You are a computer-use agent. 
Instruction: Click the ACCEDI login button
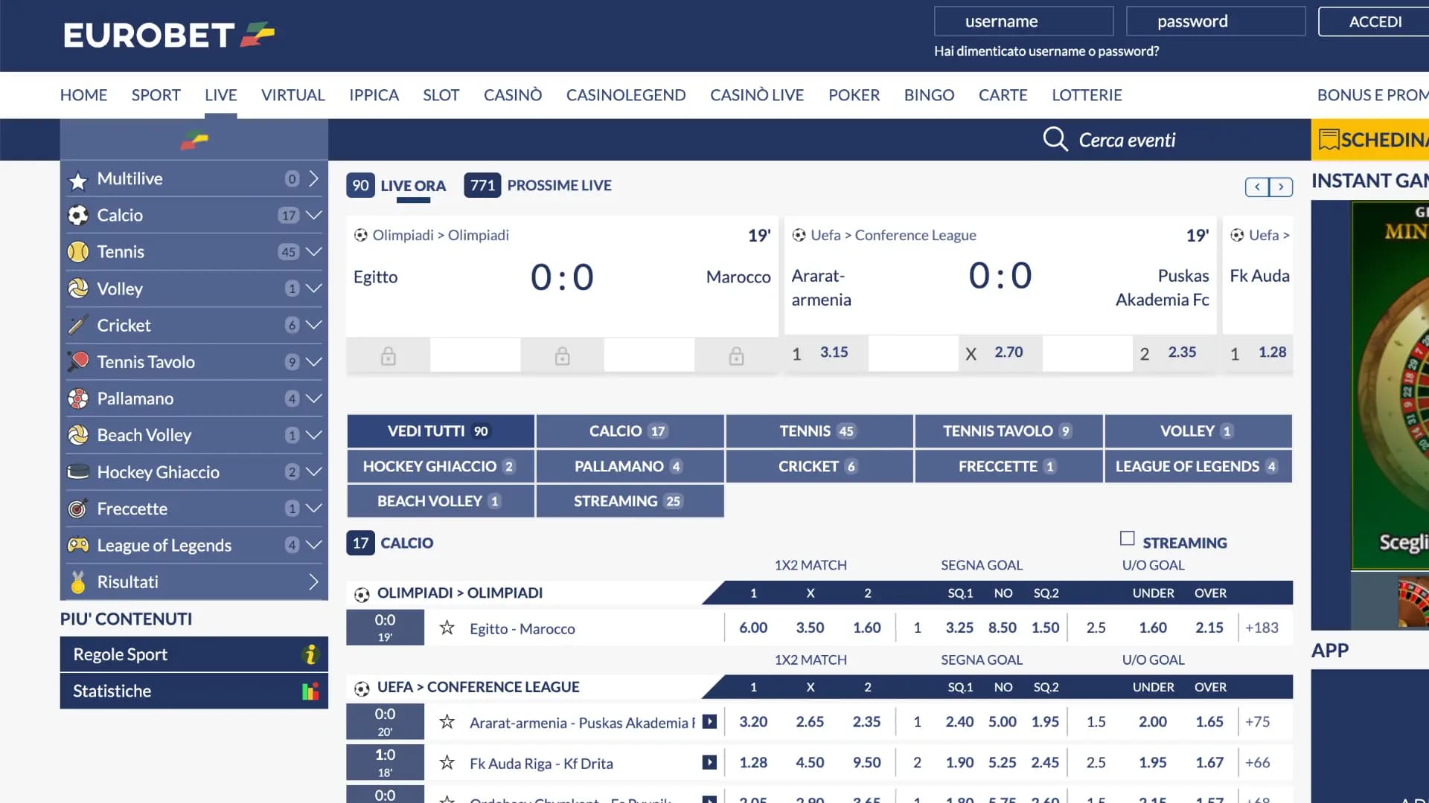[1374, 22]
